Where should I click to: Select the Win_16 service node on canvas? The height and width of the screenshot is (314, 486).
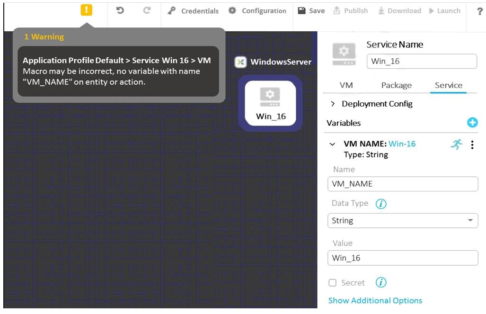point(270,103)
